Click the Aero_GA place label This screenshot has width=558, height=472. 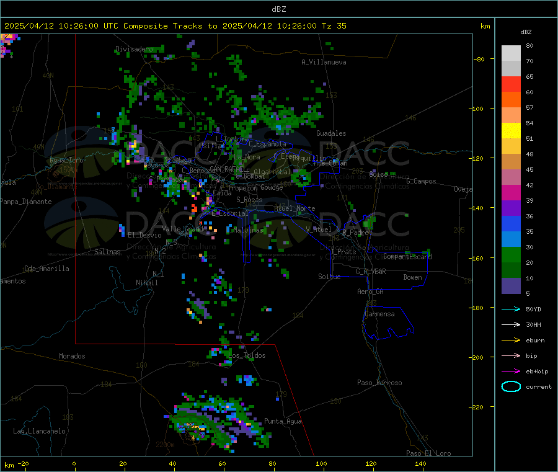(x=371, y=292)
